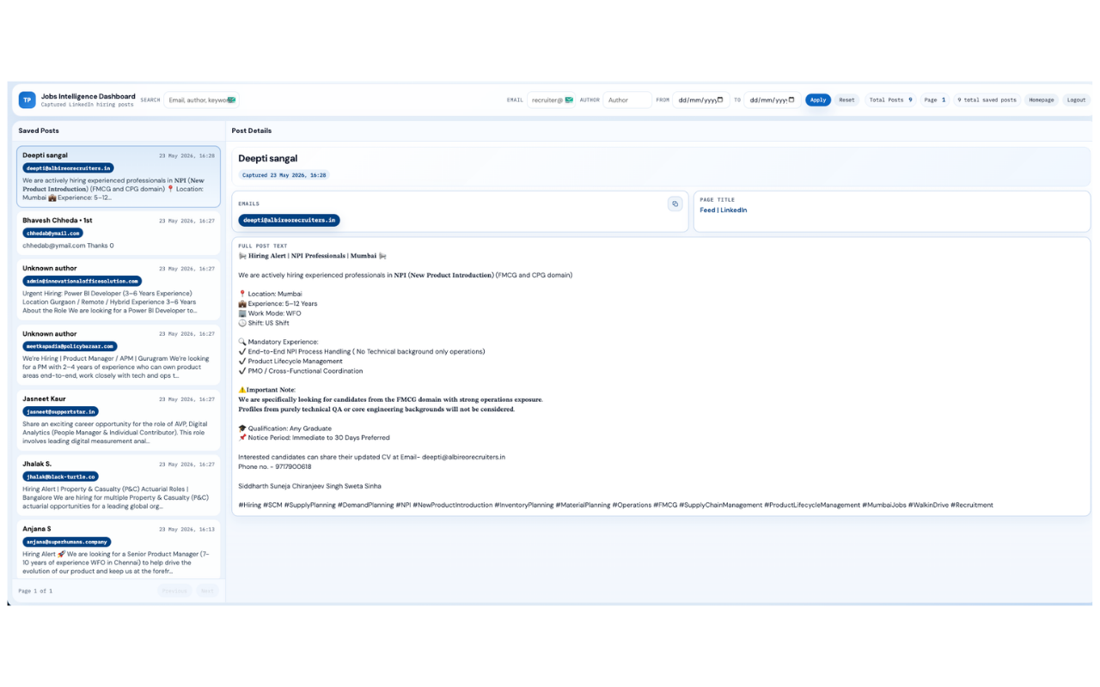Click the Previous page button
The image size is (1100, 687).
(174, 591)
